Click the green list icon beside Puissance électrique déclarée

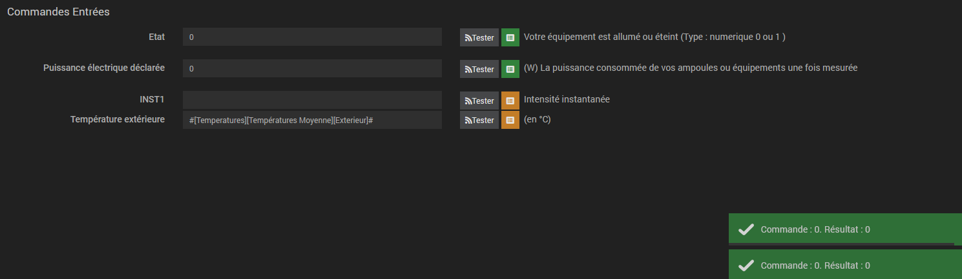pos(510,69)
